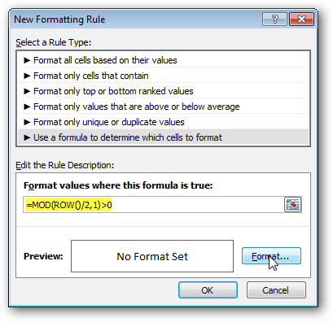Click arrow beside Use a formula rule
Image resolution: width=333 pixels, height=322 pixels.
27,137
